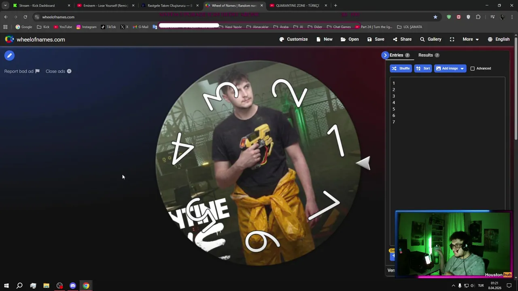Bookmark this page with the star icon

click(435, 17)
